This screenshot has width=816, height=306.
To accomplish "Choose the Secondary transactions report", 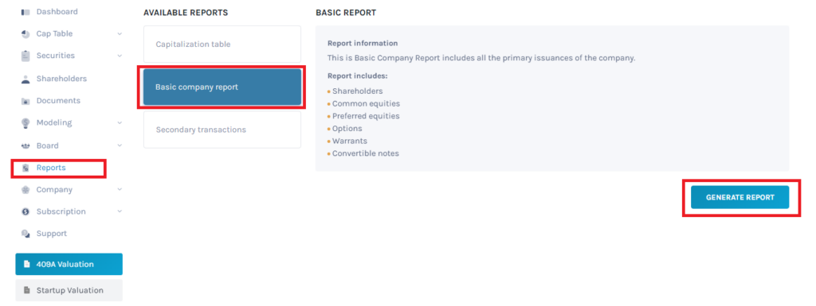I will tap(222, 130).
